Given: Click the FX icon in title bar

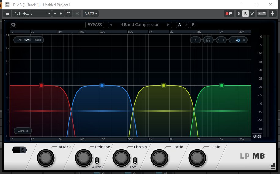Looking at the screenshot, I should 7,5.
